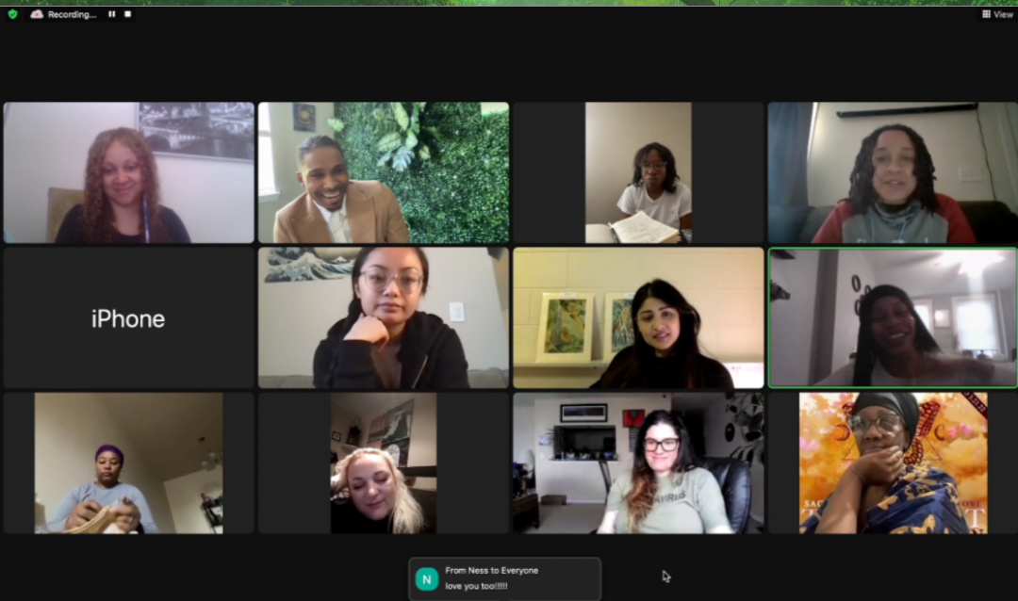
Task: Select the tile with orange virtual background
Action: [x=893, y=463]
